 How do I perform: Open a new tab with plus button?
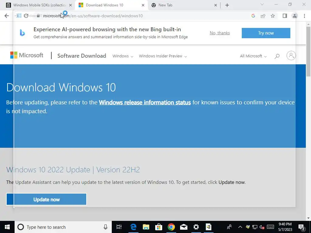(x=227, y=5)
